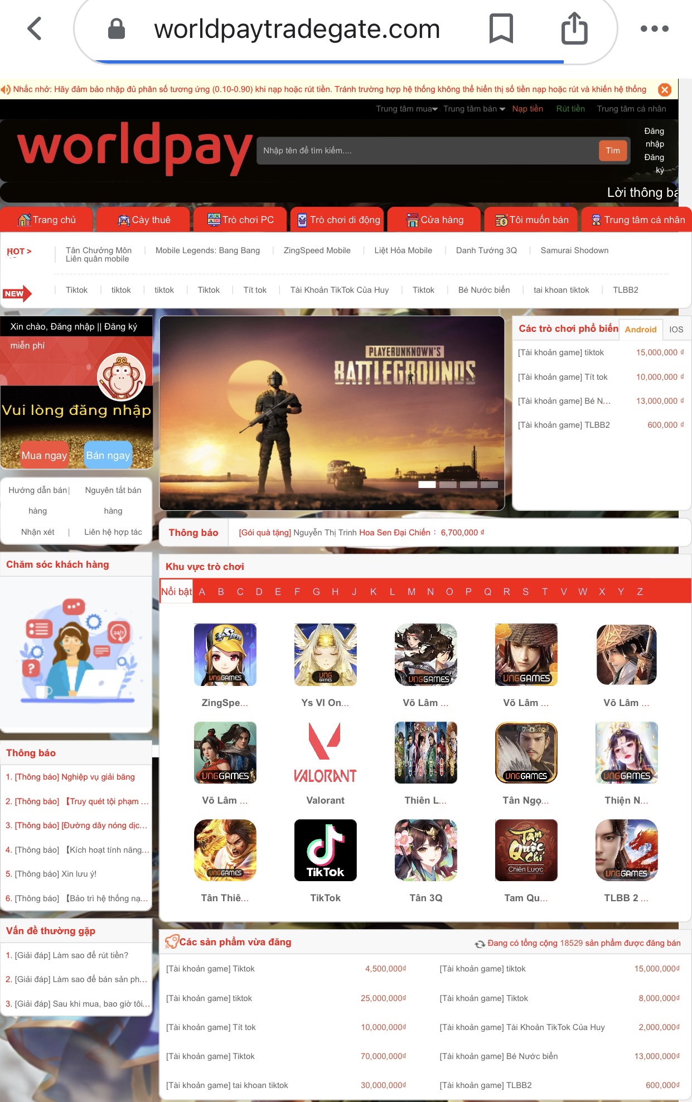Click the Mua ngay button
The height and width of the screenshot is (1102, 692).
[44, 455]
